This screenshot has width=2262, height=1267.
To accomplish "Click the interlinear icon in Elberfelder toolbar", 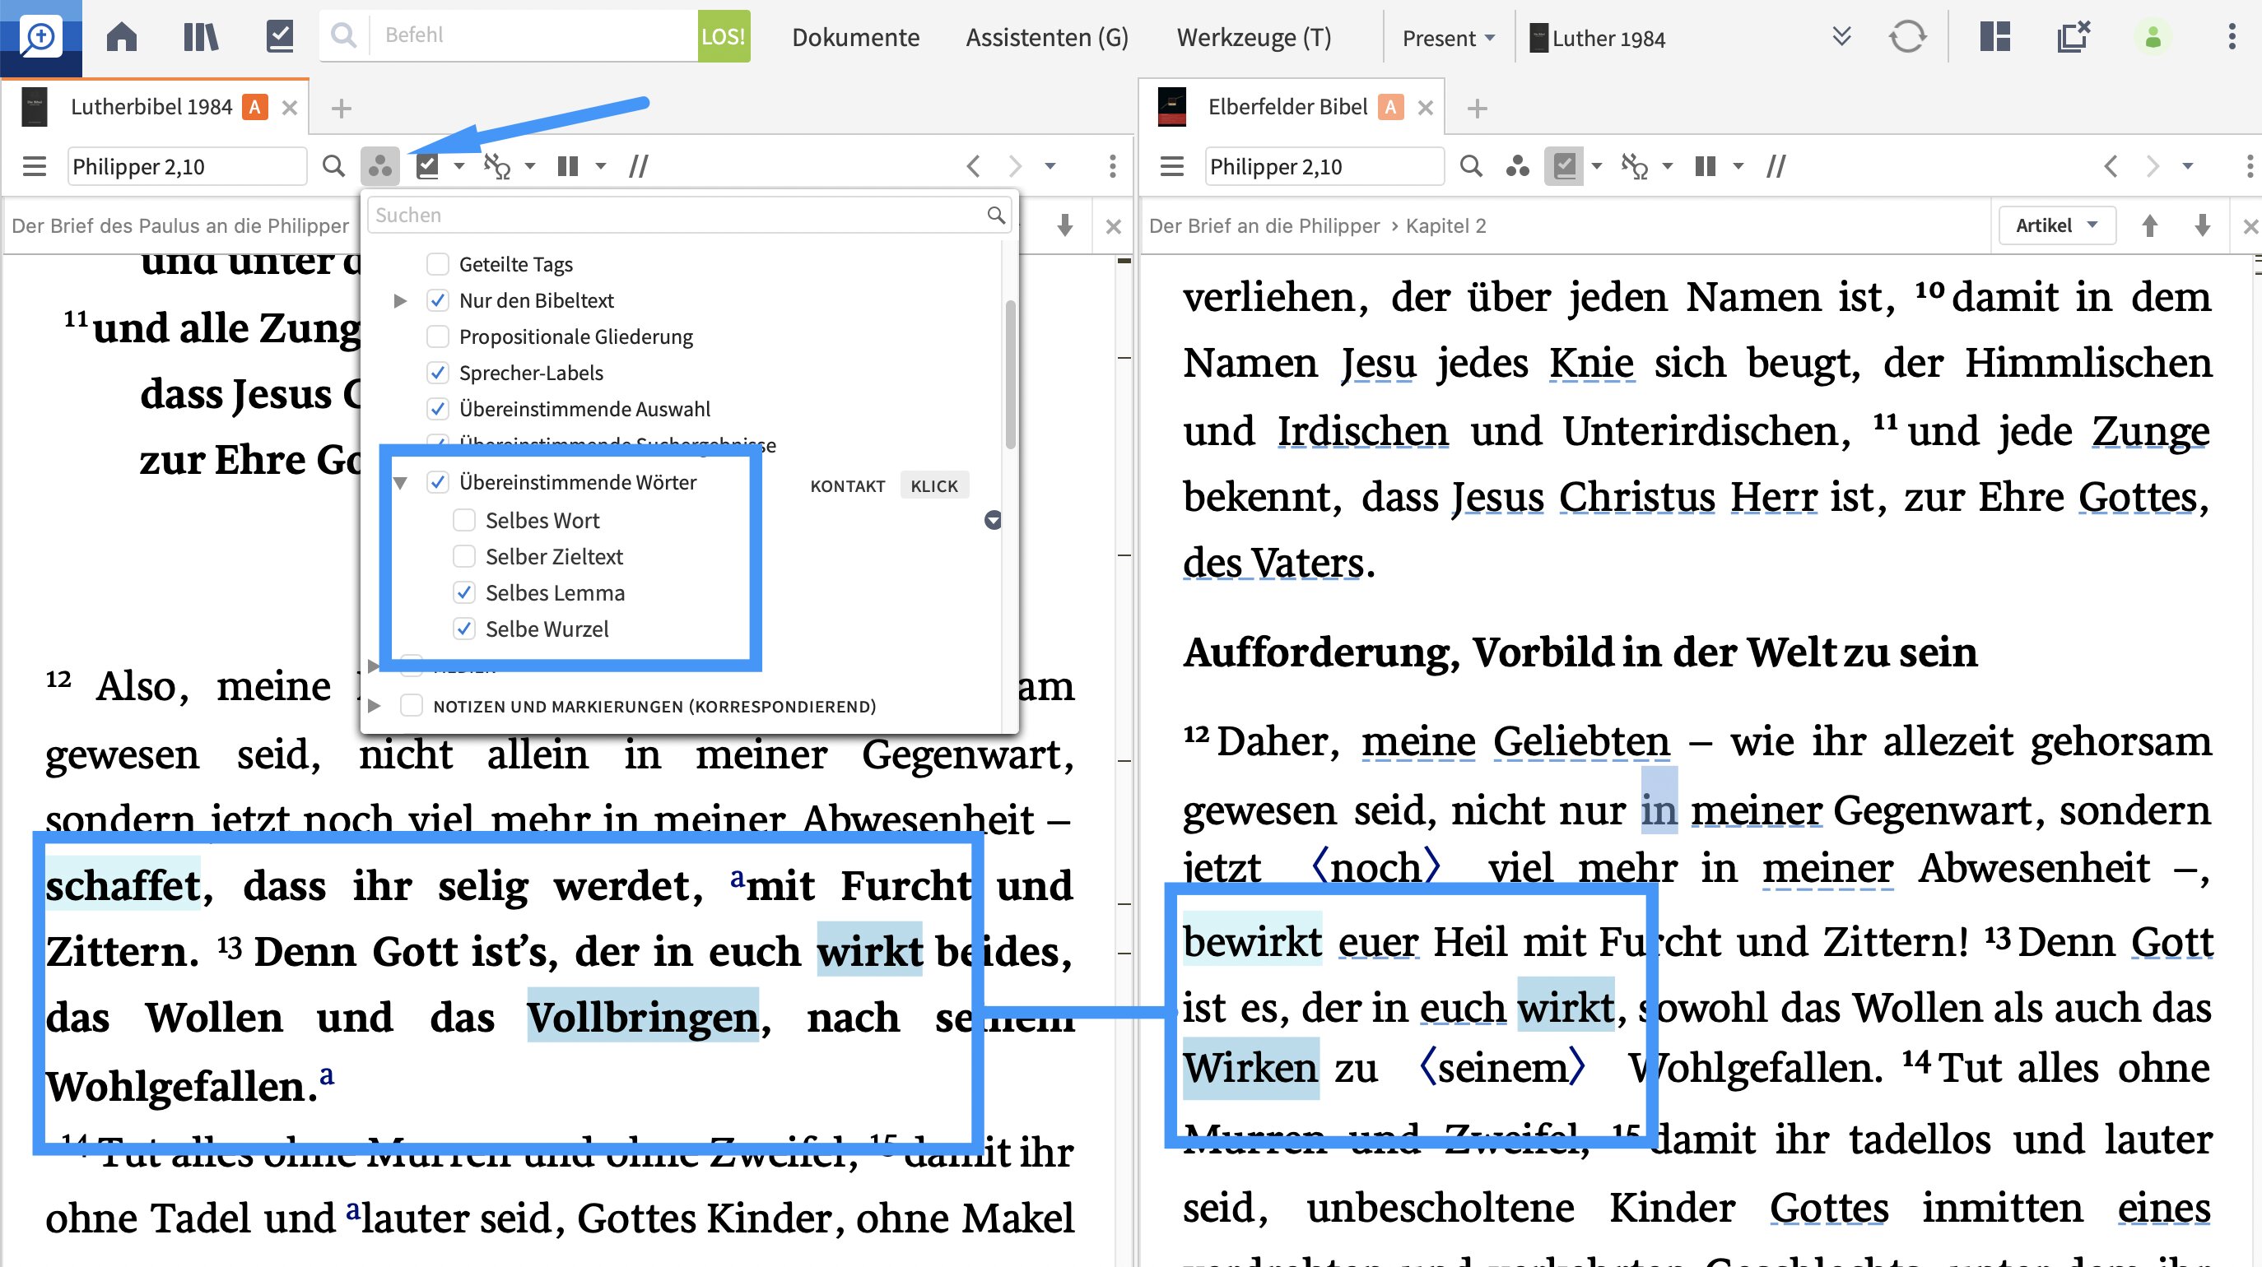I will click(x=1634, y=166).
